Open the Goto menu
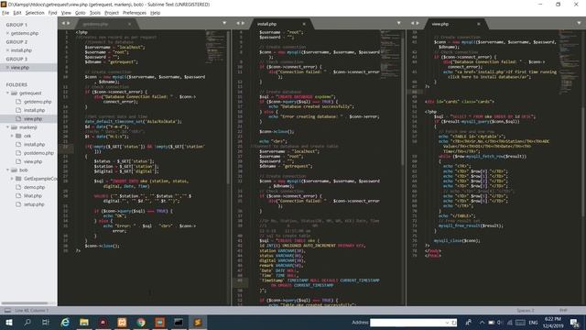This screenshot has width=586, height=330. tap(80, 13)
